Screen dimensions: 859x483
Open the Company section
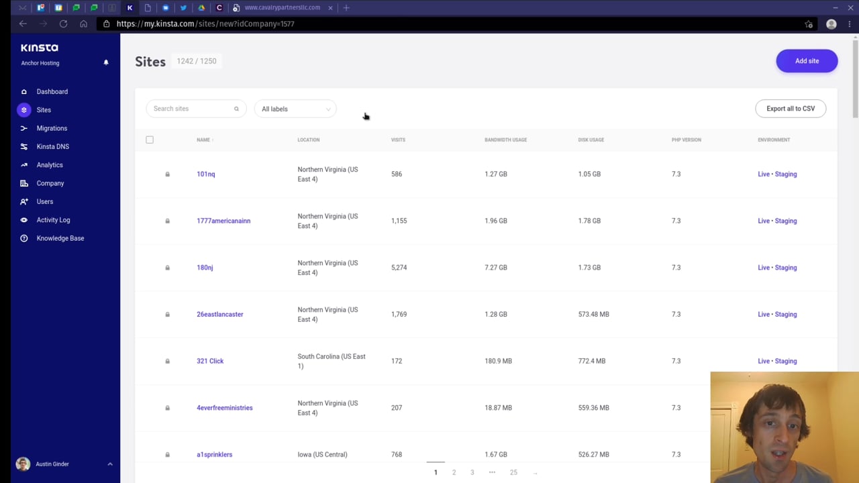coord(50,183)
